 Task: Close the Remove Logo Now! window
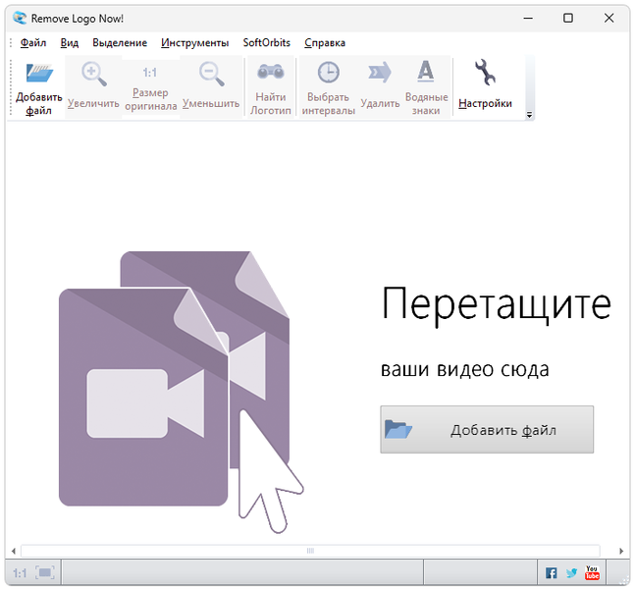click(609, 19)
